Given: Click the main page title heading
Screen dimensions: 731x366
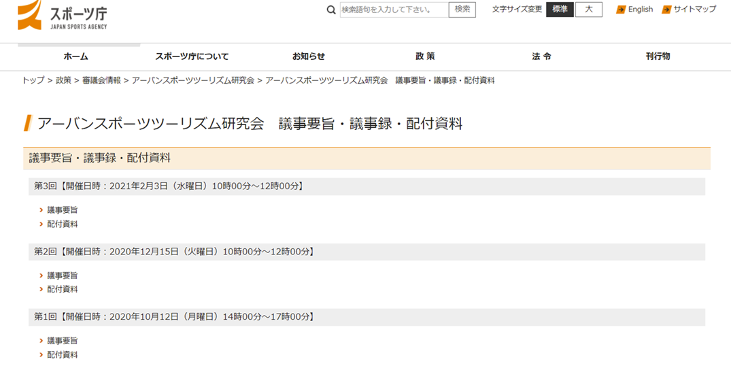Looking at the screenshot, I should [x=250, y=124].
